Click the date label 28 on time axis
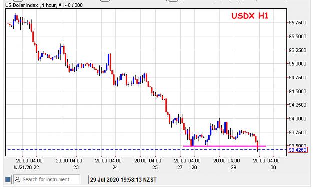 194,167
